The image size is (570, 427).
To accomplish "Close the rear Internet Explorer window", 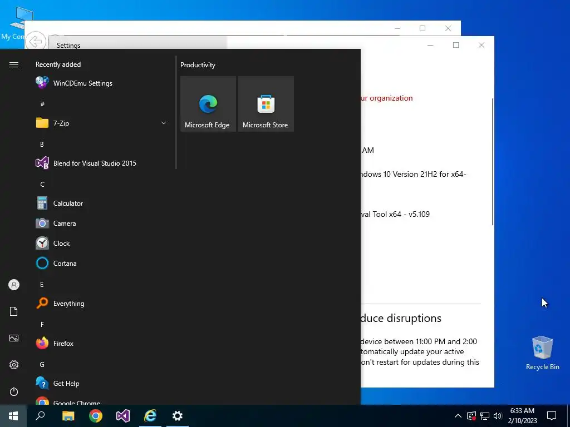I will point(448,28).
